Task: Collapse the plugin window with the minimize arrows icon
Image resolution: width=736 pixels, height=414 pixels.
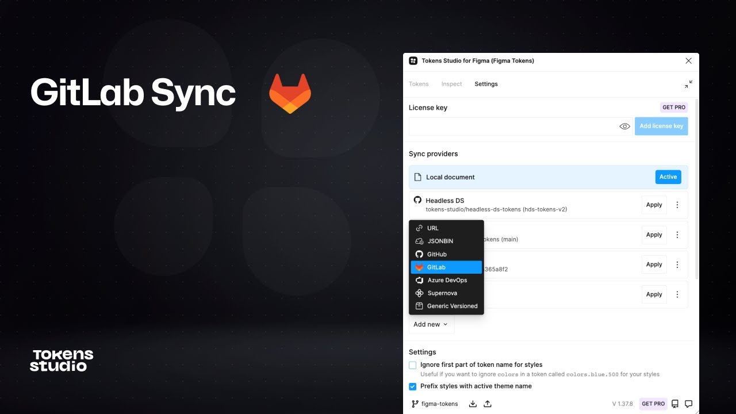Action: pyautogui.click(x=688, y=84)
